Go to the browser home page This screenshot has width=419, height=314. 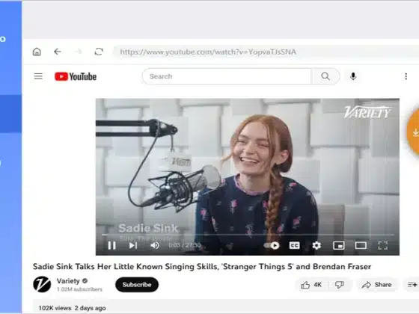37,52
